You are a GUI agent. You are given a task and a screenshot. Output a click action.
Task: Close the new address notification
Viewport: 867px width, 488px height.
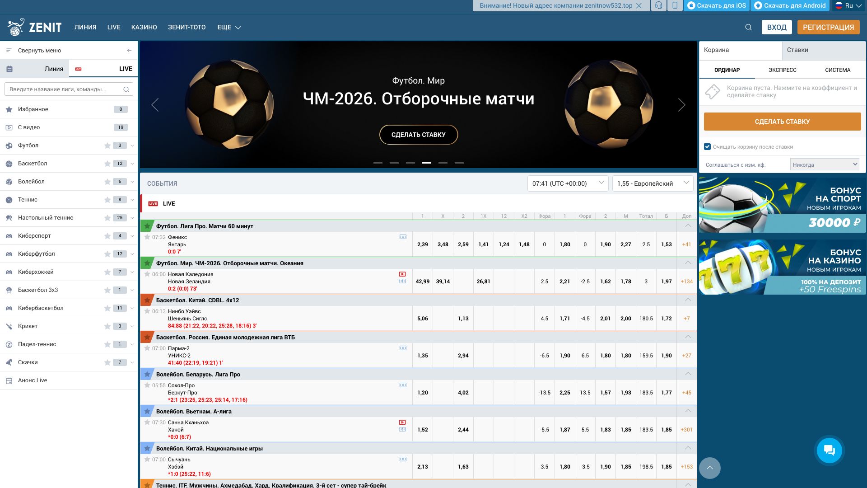pyautogui.click(x=639, y=6)
